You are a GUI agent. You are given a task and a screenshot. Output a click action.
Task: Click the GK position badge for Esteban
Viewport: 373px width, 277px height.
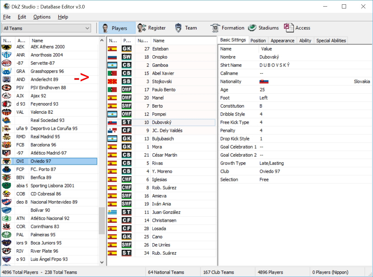pos(126,49)
